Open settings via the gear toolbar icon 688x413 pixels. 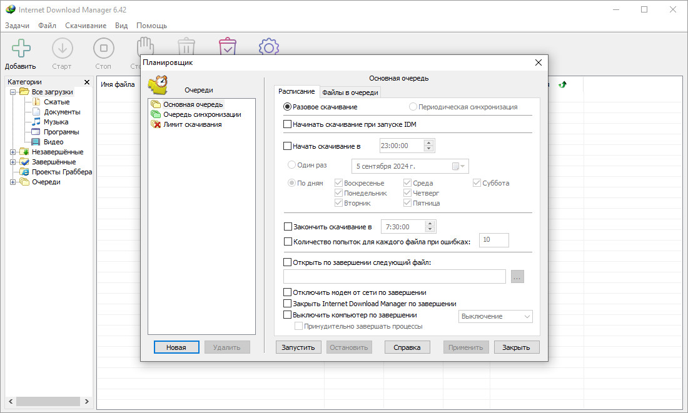coord(269,46)
